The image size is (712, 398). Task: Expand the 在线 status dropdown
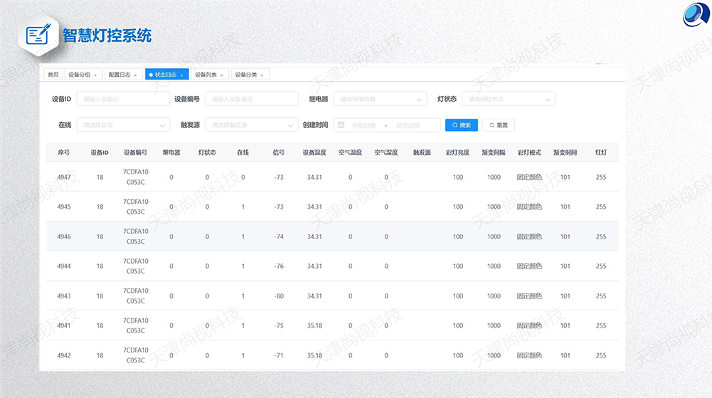[x=122, y=125]
